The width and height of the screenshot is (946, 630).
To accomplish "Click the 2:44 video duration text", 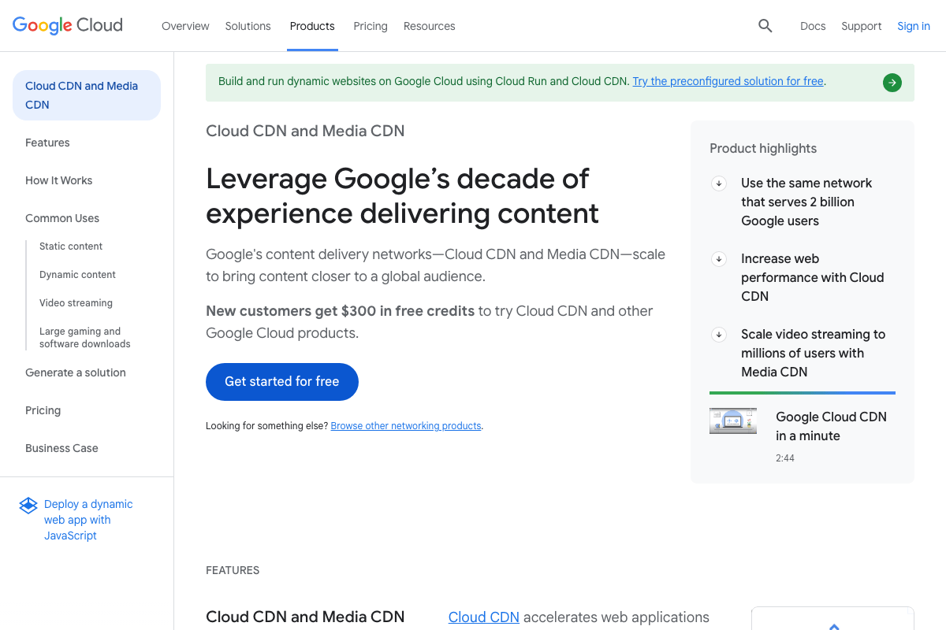I will (785, 458).
